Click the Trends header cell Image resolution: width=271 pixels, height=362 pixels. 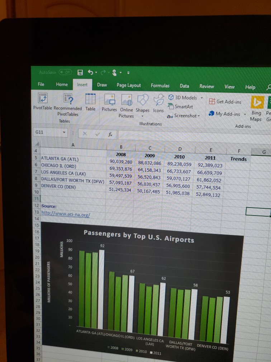238,159
